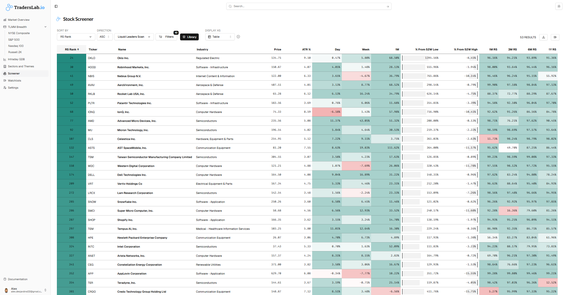The image size is (563, 295).
Task: Sort by Industry column header
Action: pyautogui.click(x=202, y=50)
